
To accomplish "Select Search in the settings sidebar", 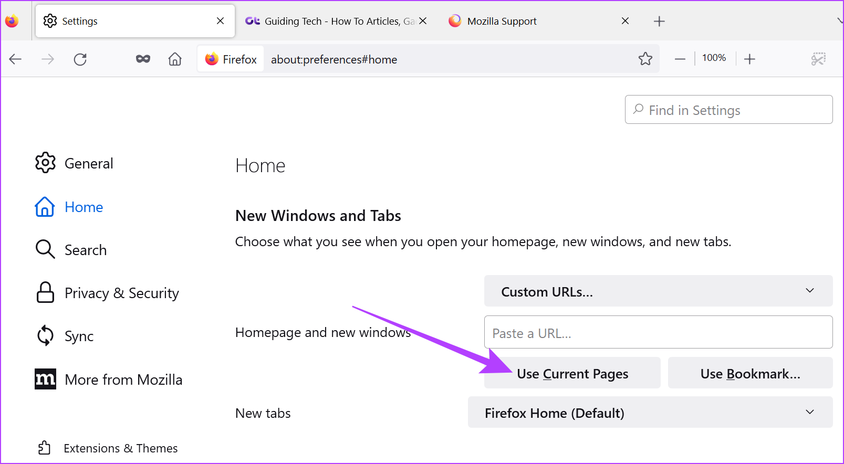I will coord(85,250).
